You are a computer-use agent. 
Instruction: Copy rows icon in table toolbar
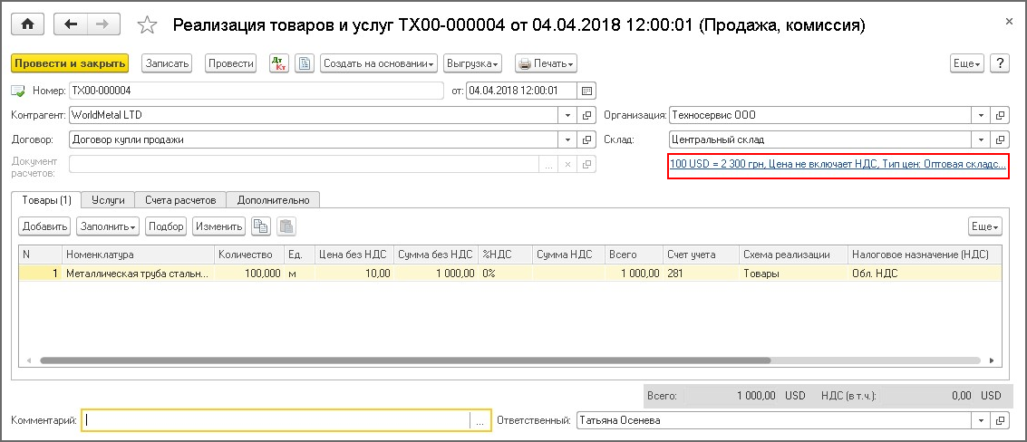261,226
